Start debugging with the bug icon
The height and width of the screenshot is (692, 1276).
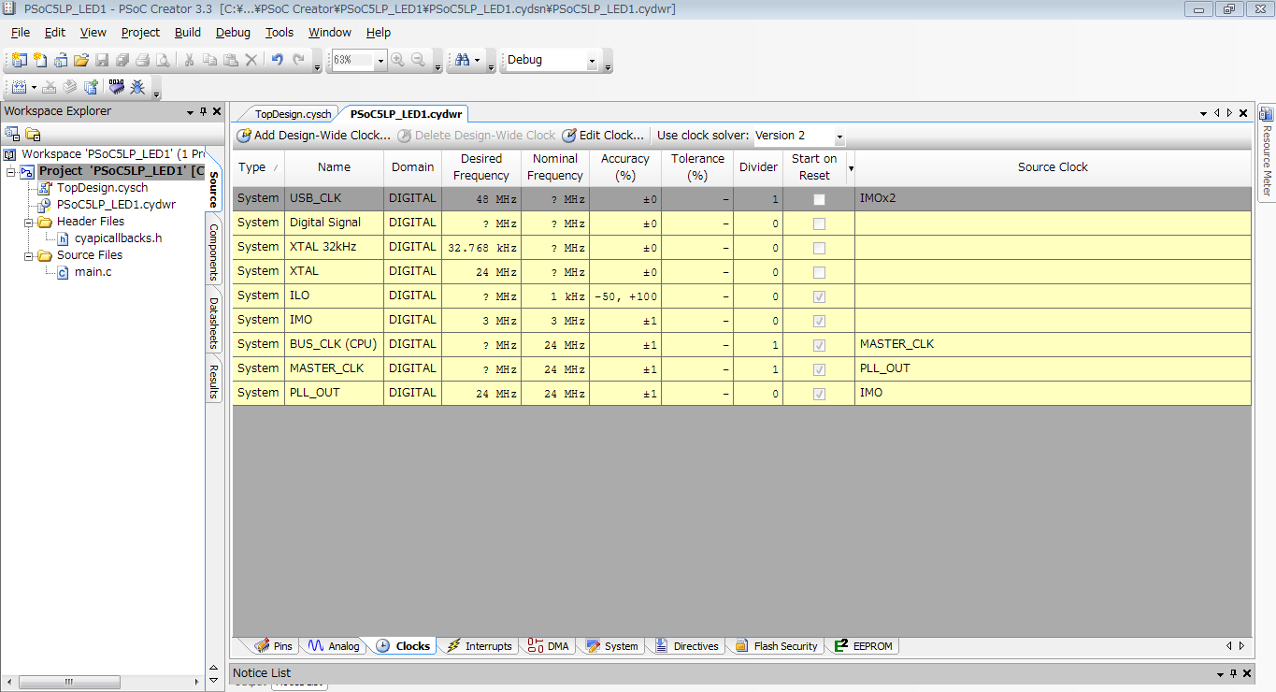click(x=137, y=87)
